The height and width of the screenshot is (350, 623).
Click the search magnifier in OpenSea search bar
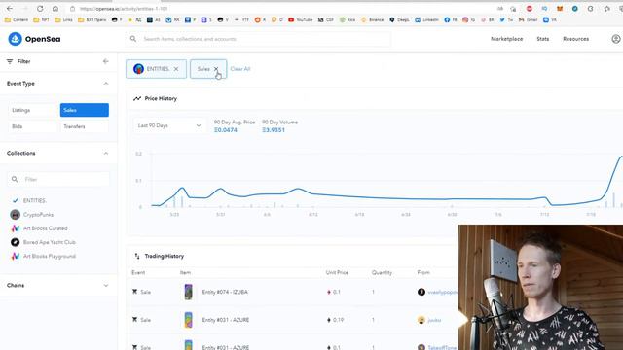coord(133,39)
